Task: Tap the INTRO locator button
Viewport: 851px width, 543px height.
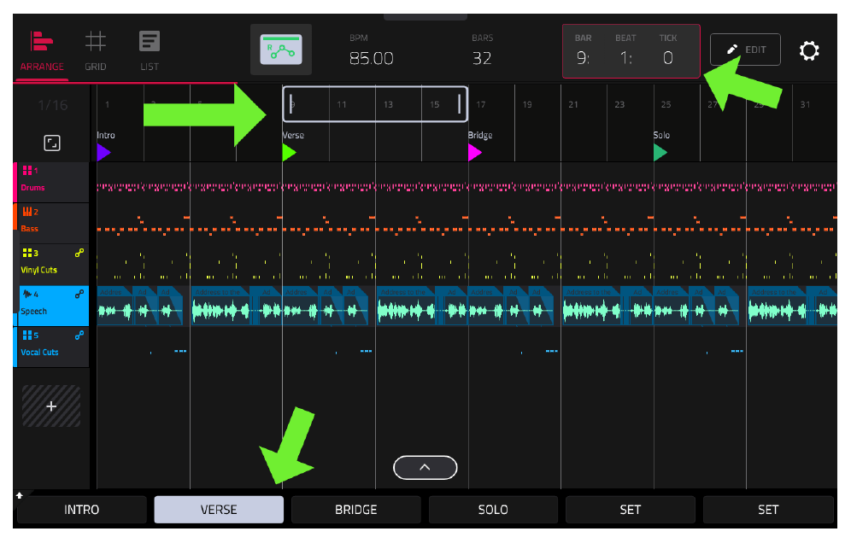Action: [82, 510]
